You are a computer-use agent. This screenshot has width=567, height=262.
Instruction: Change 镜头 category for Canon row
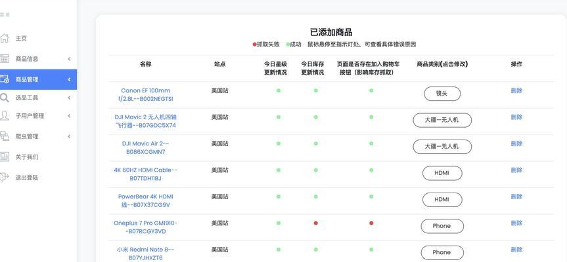[x=442, y=94]
